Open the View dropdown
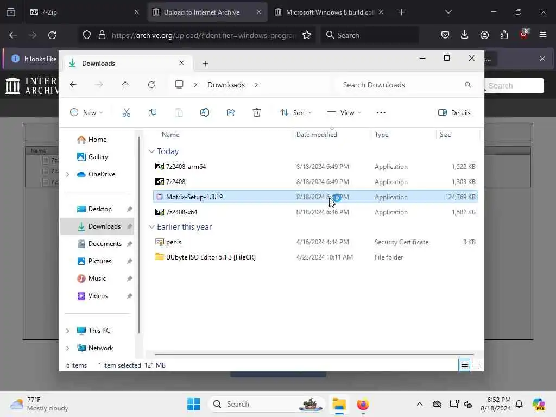556x417 pixels. 344,113
